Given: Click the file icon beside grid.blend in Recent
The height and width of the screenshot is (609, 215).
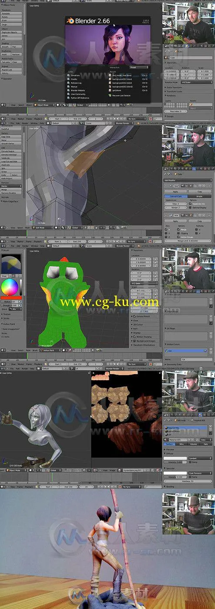Looking at the screenshot, I should click(110, 90).
